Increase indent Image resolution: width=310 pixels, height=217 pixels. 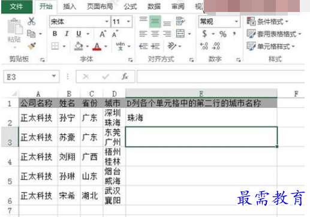(155, 46)
